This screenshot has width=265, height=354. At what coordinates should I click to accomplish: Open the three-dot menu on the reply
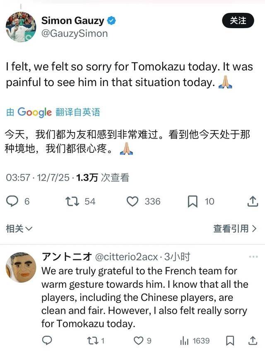(x=253, y=257)
